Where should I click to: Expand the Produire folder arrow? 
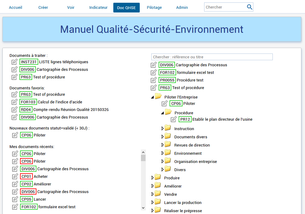pyautogui.click(x=152, y=178)
